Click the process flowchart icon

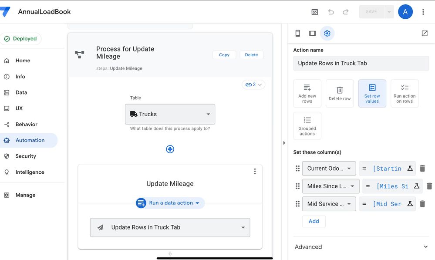pyautogui.click(x=80, y=54)
